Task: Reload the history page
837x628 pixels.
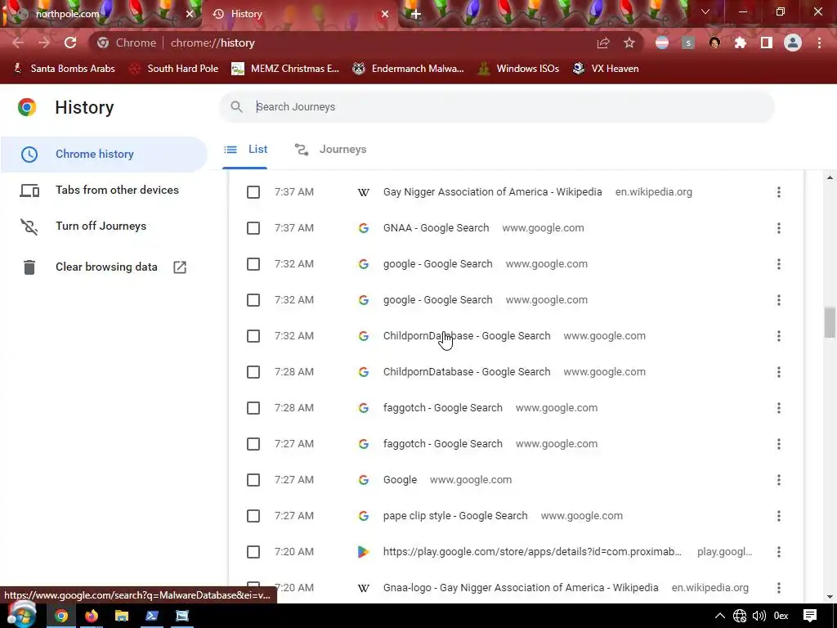Action: pos(70,43)
